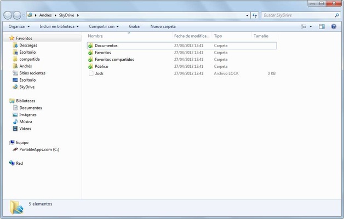Open the Organizar dropdown menu
The height and width of the screenshot is (219, 344).
pos(19,26)
